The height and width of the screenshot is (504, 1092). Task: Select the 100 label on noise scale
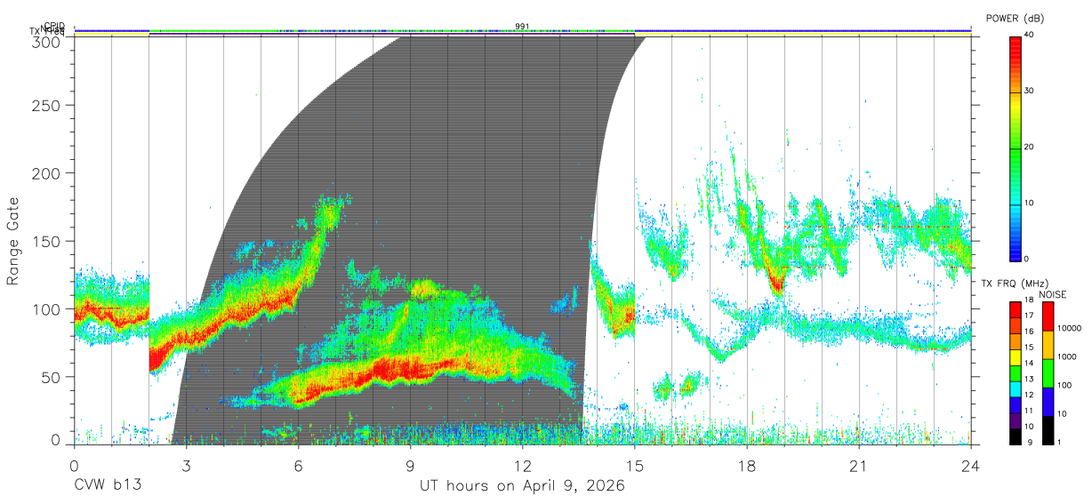tap(1064, 385)
